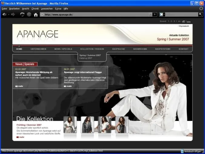
Task: Click the forward navigation arrow
Action: coord(13,14)
